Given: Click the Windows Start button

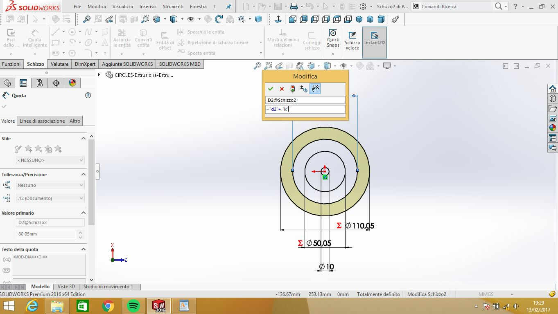Looking at the screenshot, I should 8,306.
